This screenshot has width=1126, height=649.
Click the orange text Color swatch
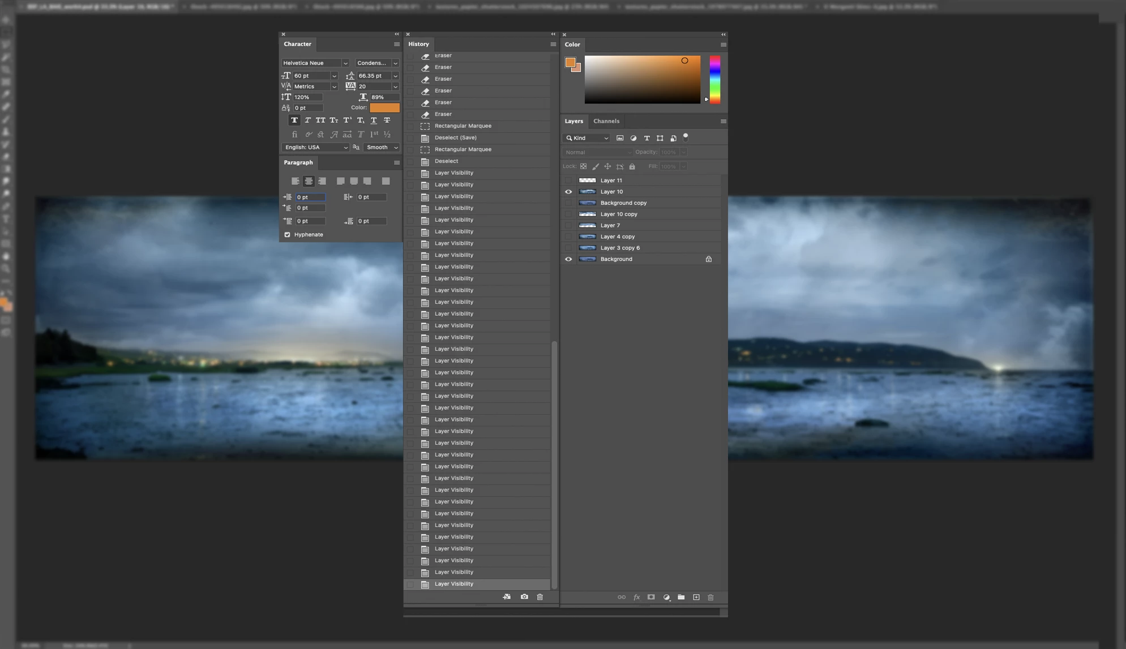tap(384, 108)
